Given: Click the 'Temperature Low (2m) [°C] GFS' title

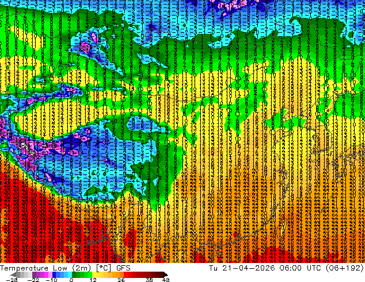Looking at the screenshot, I should (65, 268).
